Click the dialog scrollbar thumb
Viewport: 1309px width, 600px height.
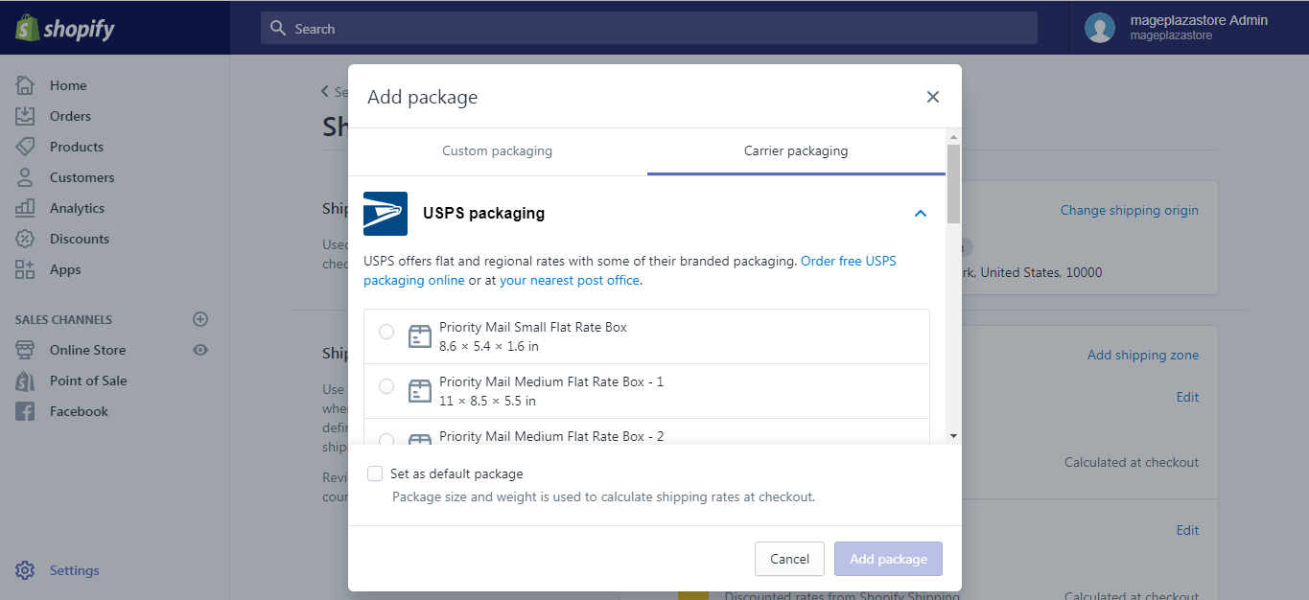953,184
